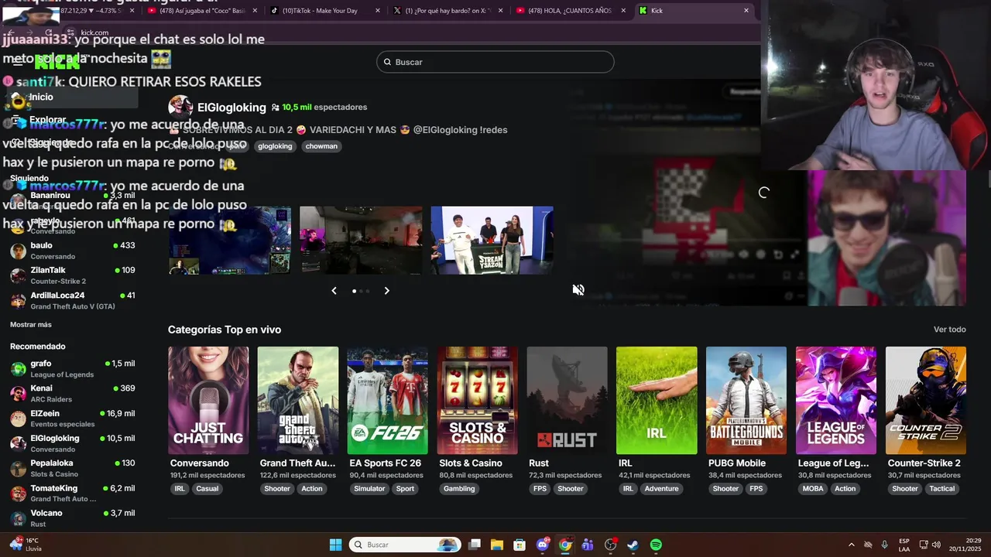
Task: Open ESP LAA keyboard language selector
Action: [x=904, y=545]
